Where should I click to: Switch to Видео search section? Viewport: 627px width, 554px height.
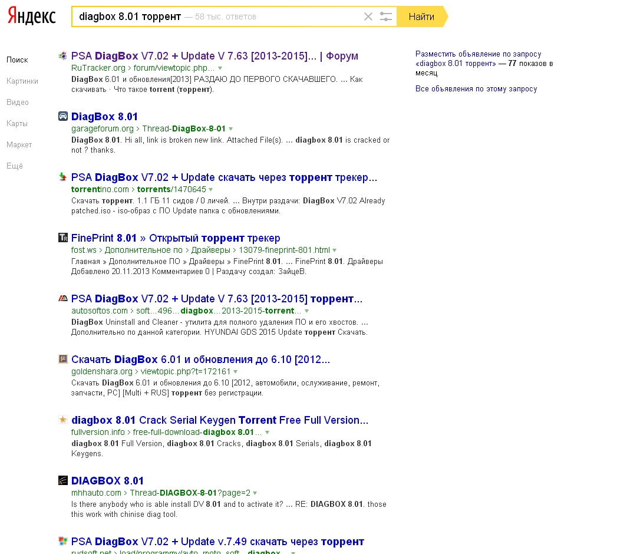(x=18, y=102)
